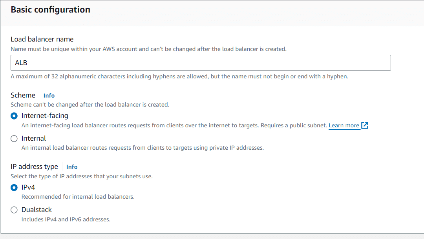Open the Info link next to IP address type

click(x=72, y=167)
